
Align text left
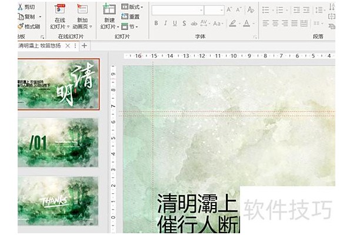266,23
